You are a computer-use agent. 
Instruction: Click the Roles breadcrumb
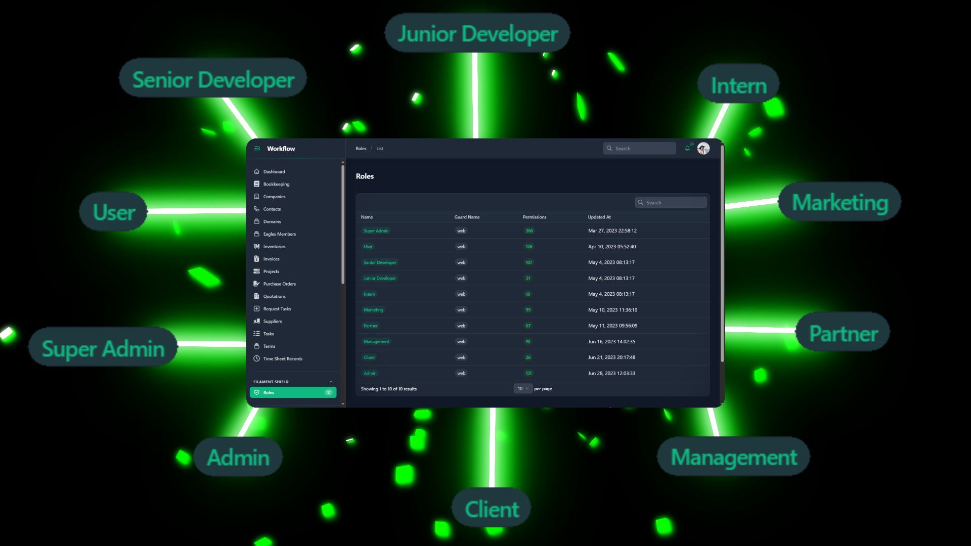[x=361, y=149]
